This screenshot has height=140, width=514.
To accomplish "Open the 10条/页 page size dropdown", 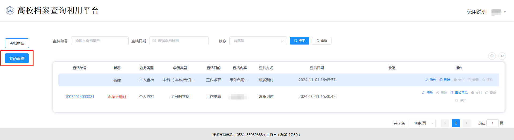I will (x=422, y=123).
